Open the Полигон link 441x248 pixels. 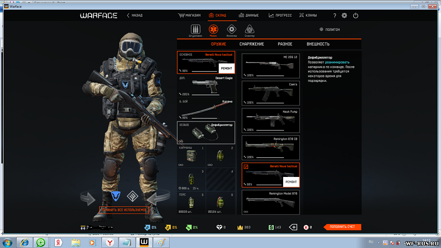[330, 29]
